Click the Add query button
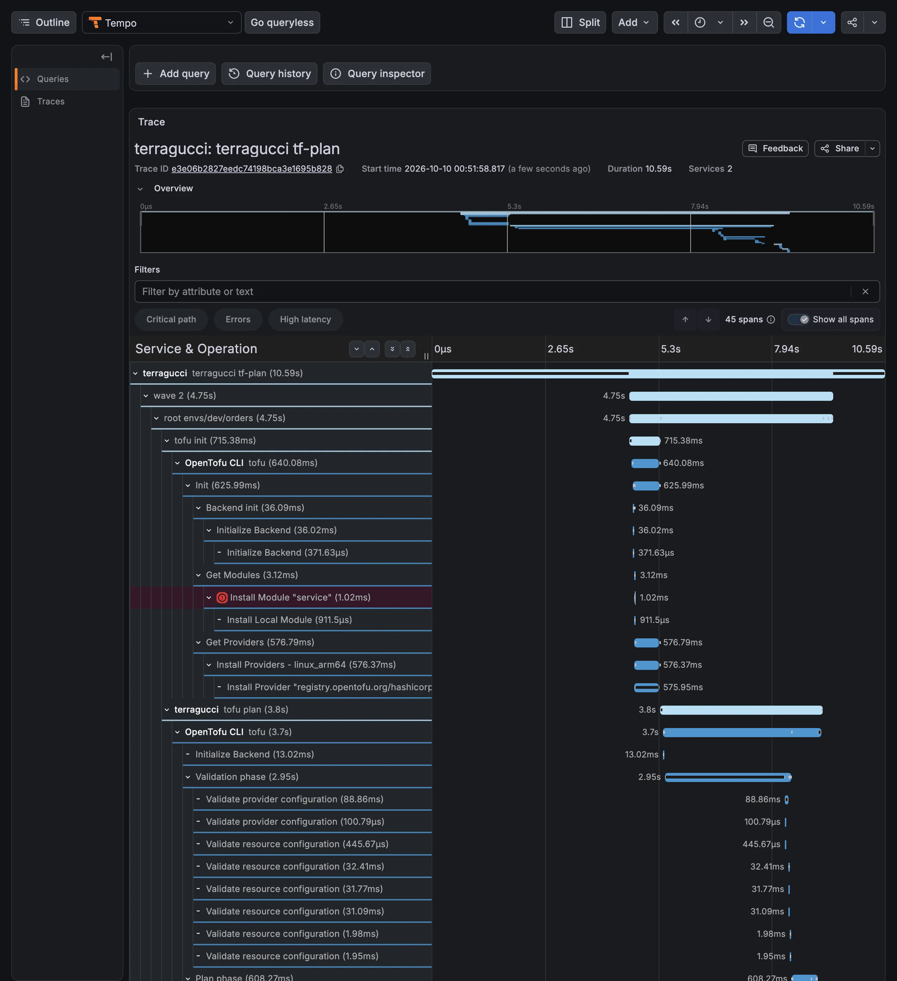897x981 pixels. pyautogui.click(x=176, y=74)
